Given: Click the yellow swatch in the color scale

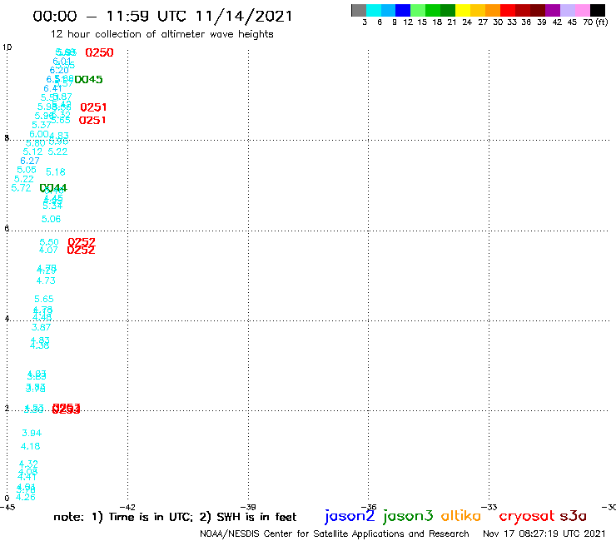Looking at the screenshot, I should pyautogui.click(x=463, y=10).
